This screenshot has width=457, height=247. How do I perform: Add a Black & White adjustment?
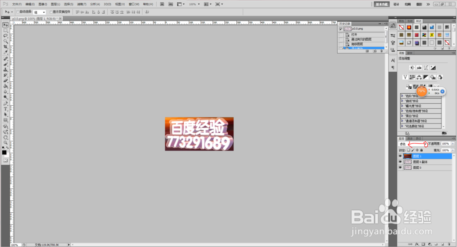click(x=426, y=77)
